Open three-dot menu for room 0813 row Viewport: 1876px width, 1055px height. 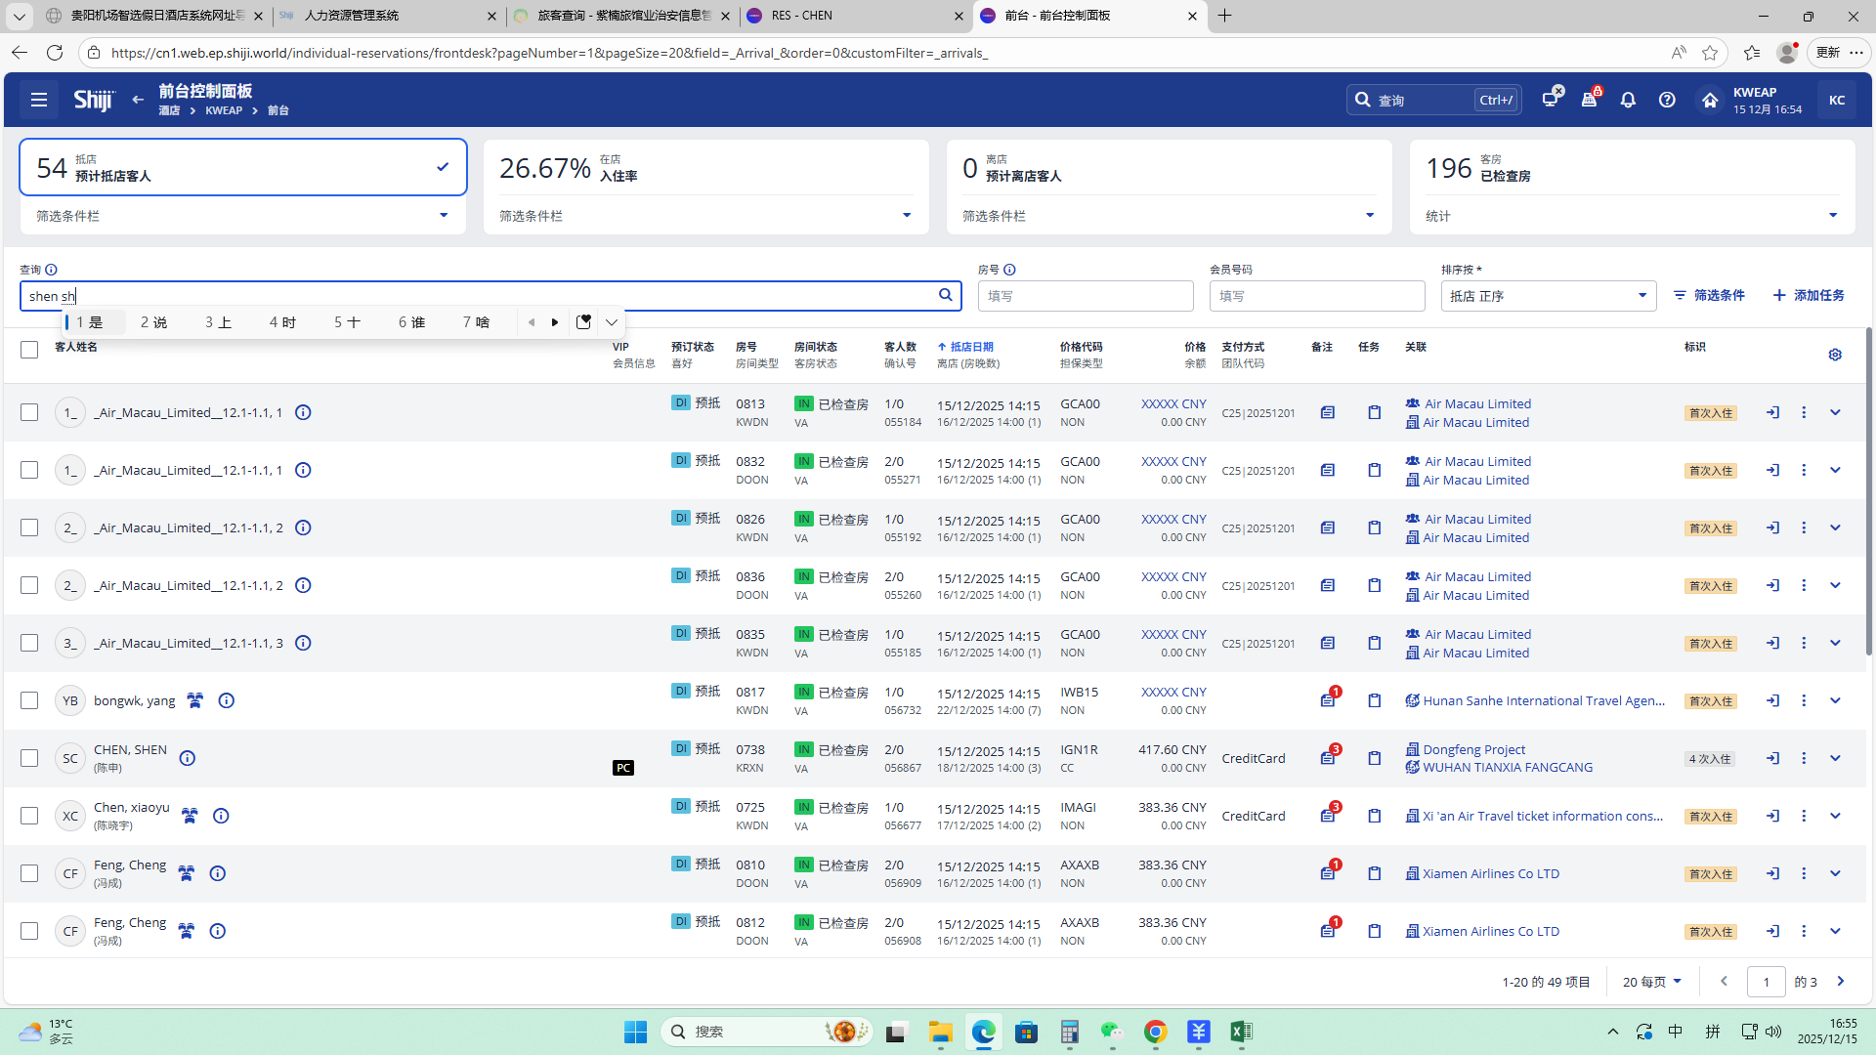tap(1804, 412)
